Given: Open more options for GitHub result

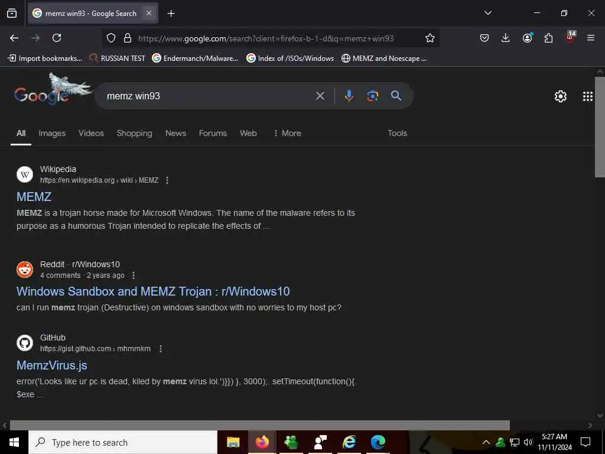Looking at the screenshot, I should 161,349.
